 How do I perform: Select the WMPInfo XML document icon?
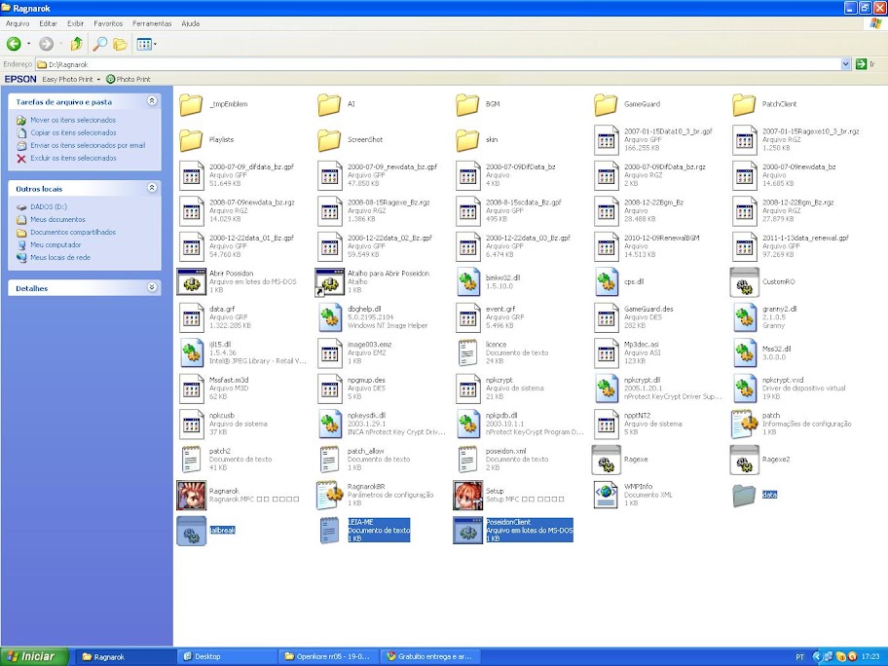[606, 495]
